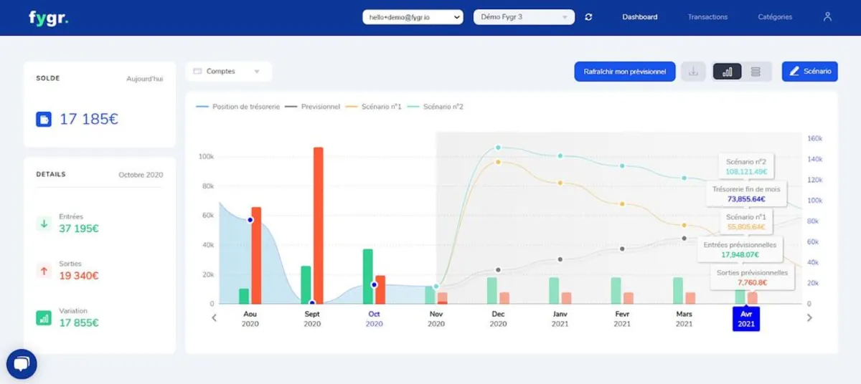Click the fygr logo
861x384 pixels.
(x=48, y=18)
